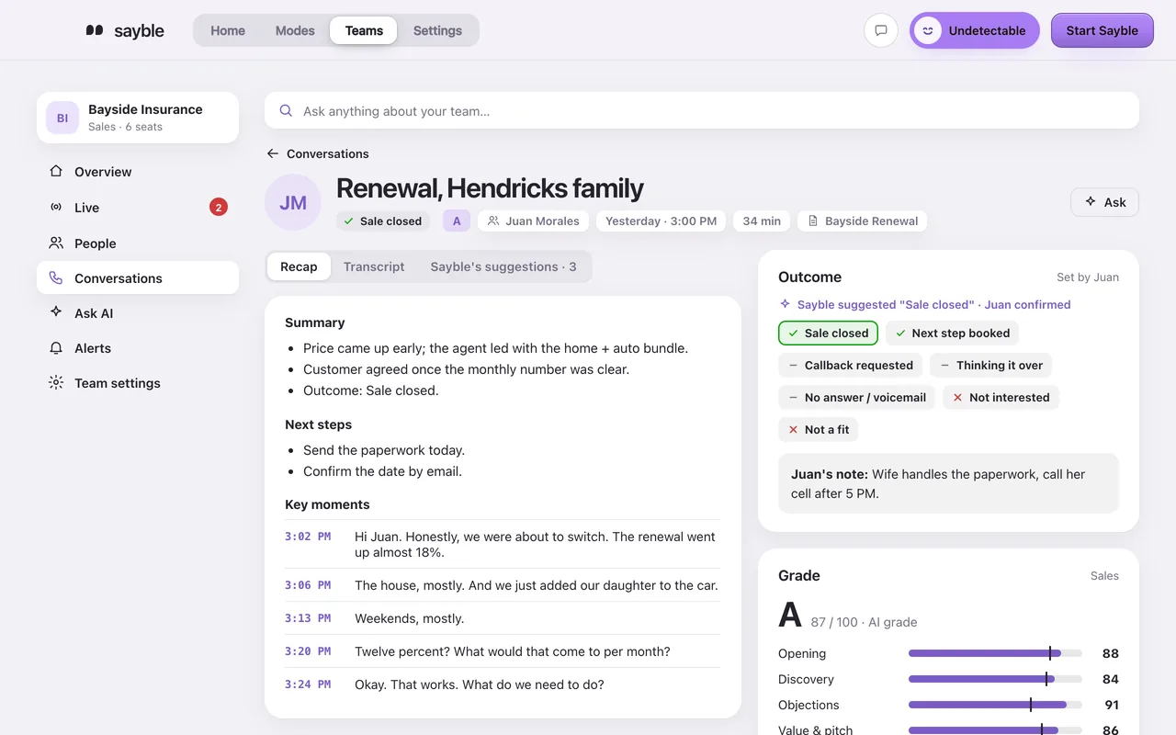Screen dimensions: 1176x735
Task: Jump to the 3:02 PM key moment
Action: (503, 544)
